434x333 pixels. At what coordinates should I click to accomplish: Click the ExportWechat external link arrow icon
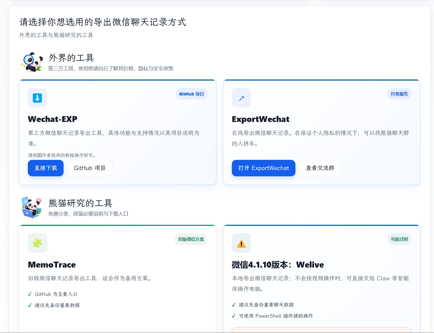pos(241,98)
